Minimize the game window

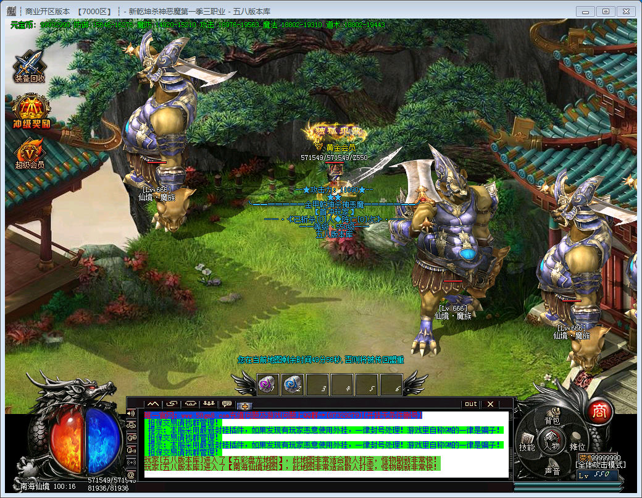point(585,12)
